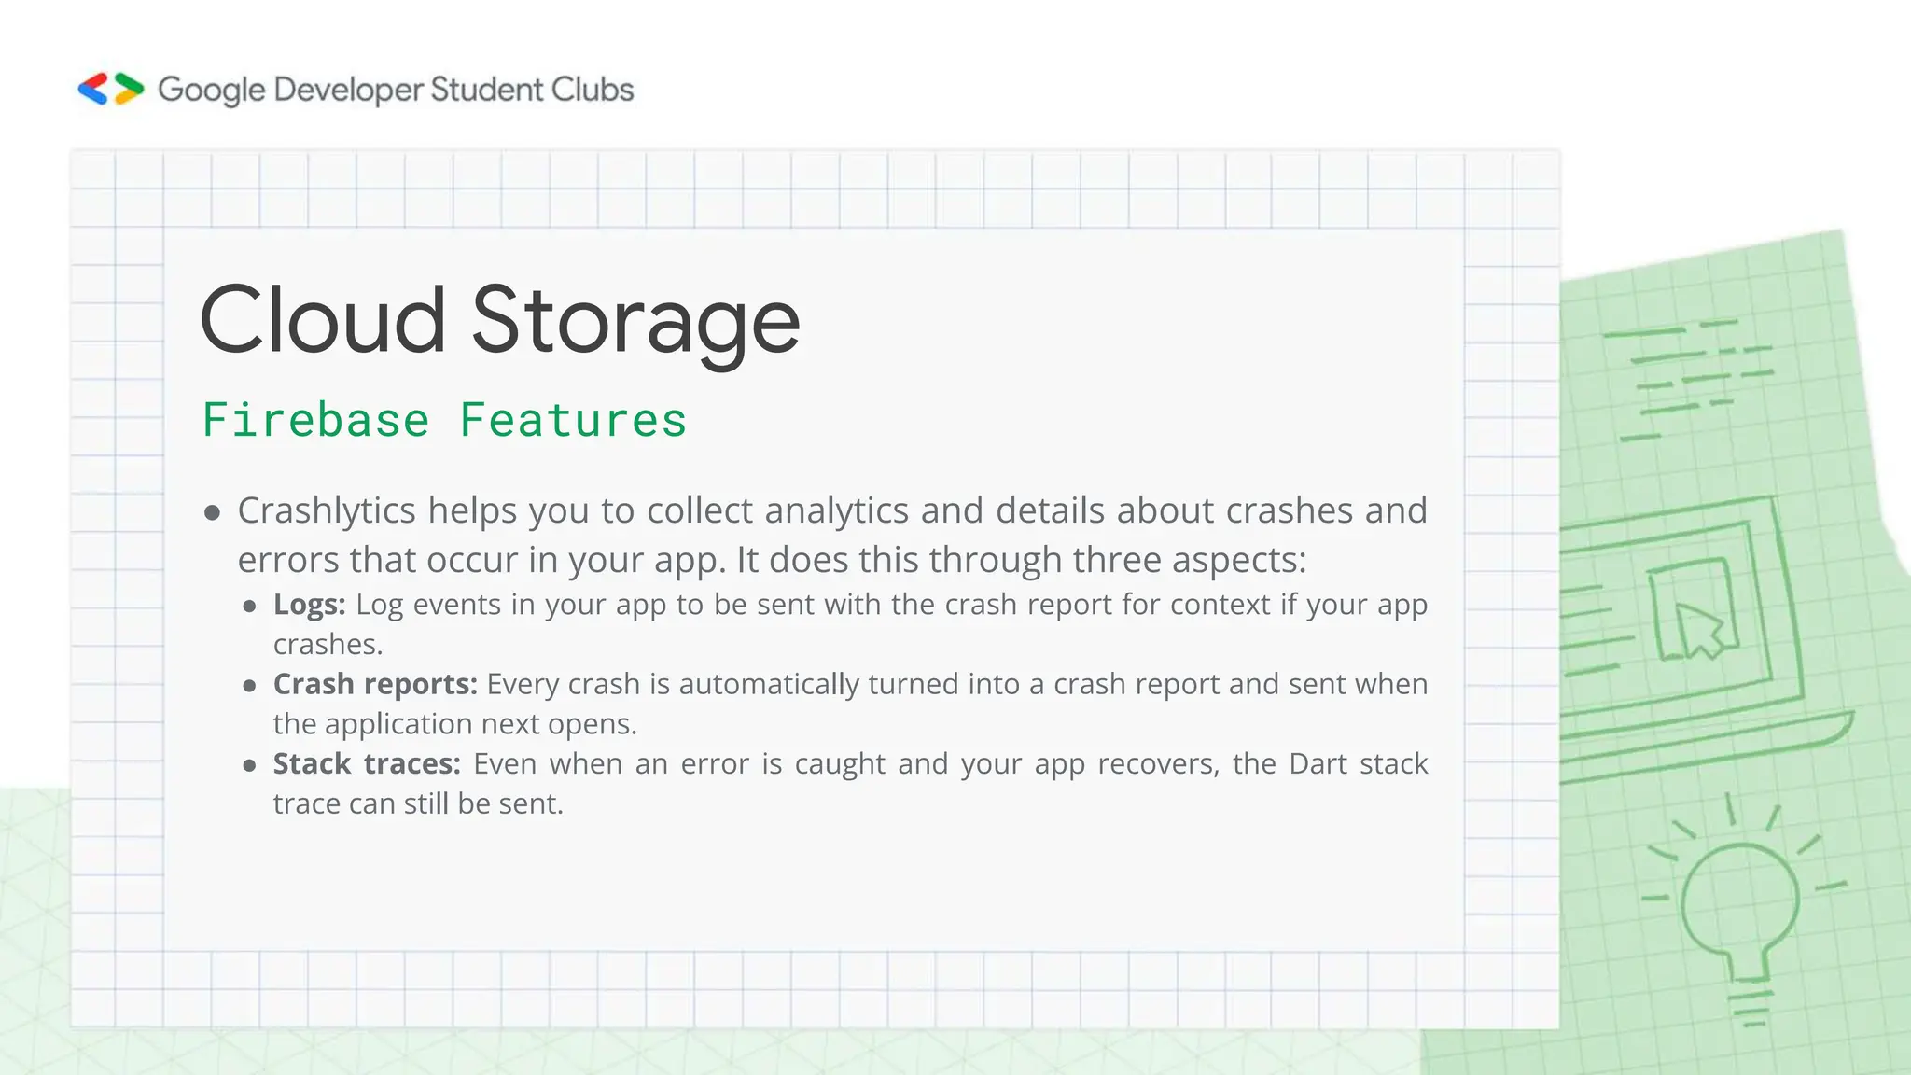The width and height of the screenshot is (1911, 1075).
Task: Click the Google Developer Student Clubs text
Action: click(396, 90)
